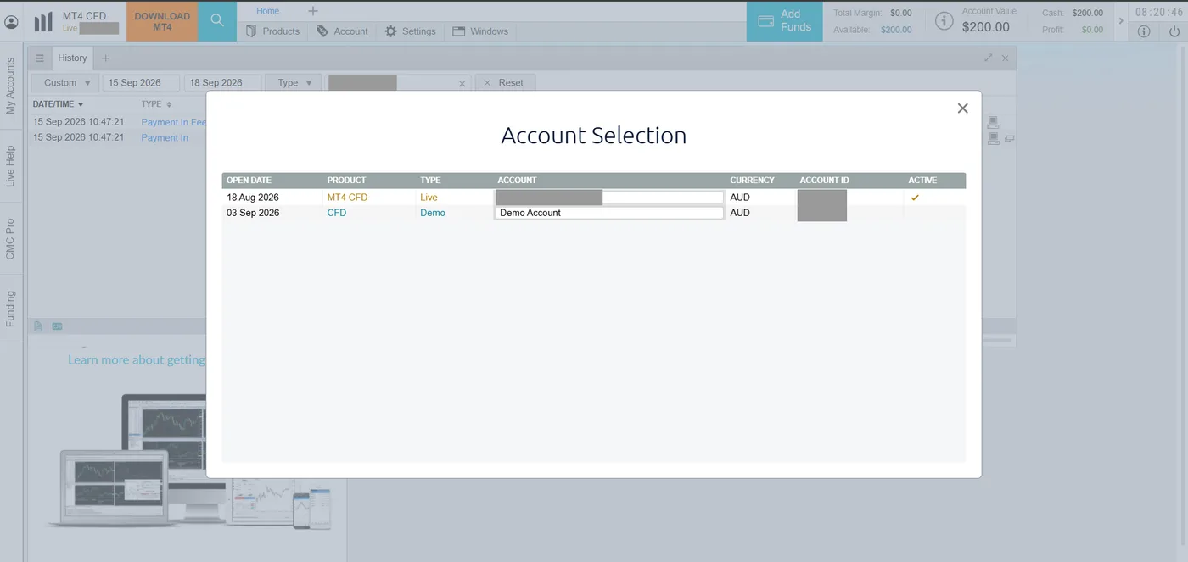Image resolution: width=1188 pixels, height=562 pixels.
Task: Expand the Custom date range dropdown
Action: (66, 83)
